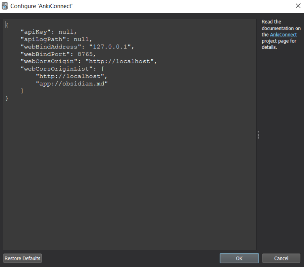Click the closing curly brace line
304x267 pixels.
click(7, 98)
